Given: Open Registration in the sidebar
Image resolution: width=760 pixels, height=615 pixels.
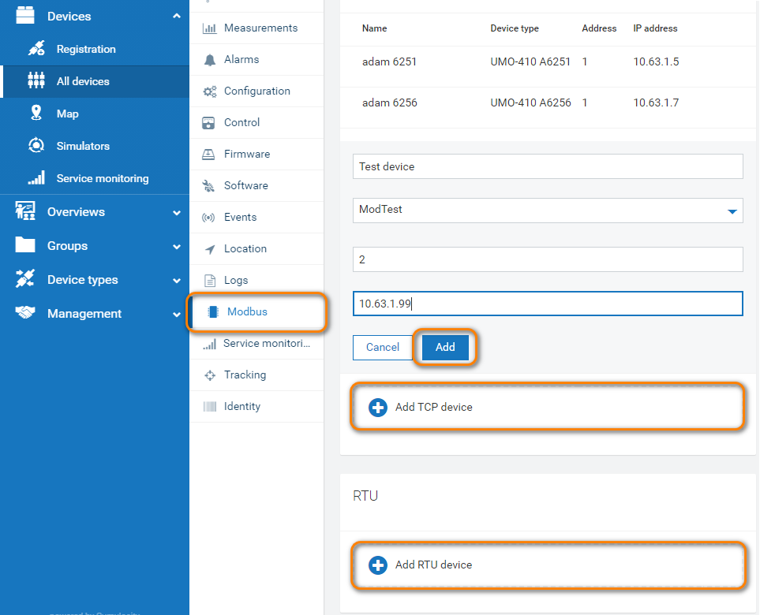Looking at the screenshot, I should (x=95, y=49).
